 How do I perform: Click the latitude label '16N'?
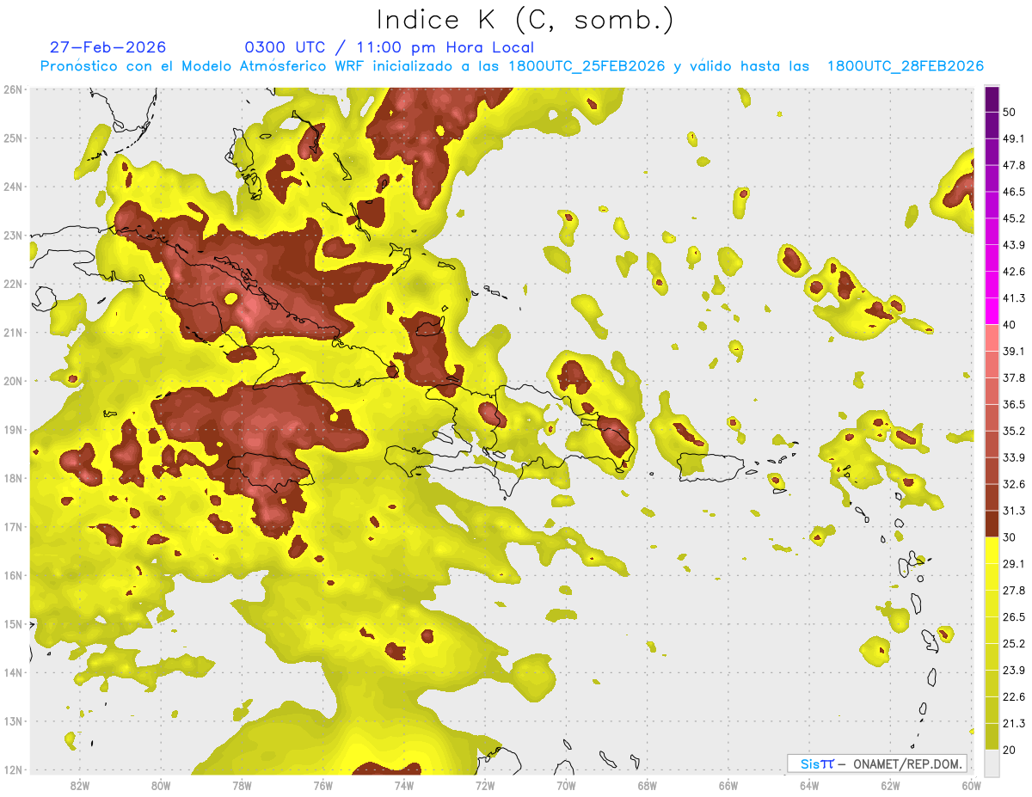[x=12, y=575]
